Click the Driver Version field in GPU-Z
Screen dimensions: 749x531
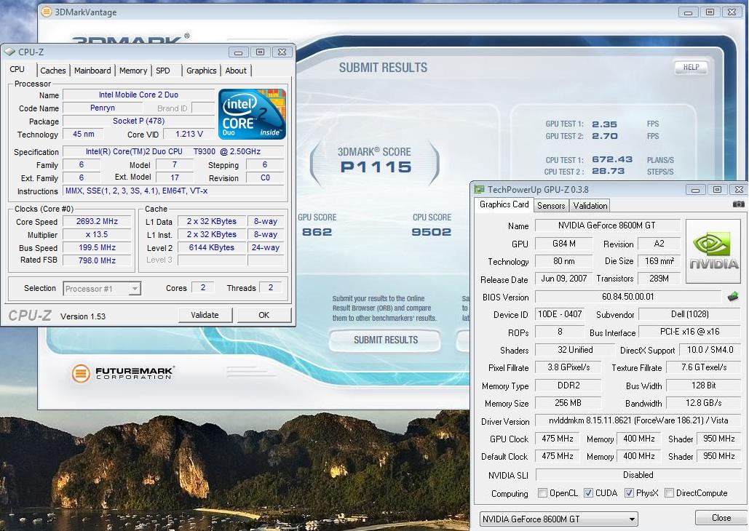point(638,420)
